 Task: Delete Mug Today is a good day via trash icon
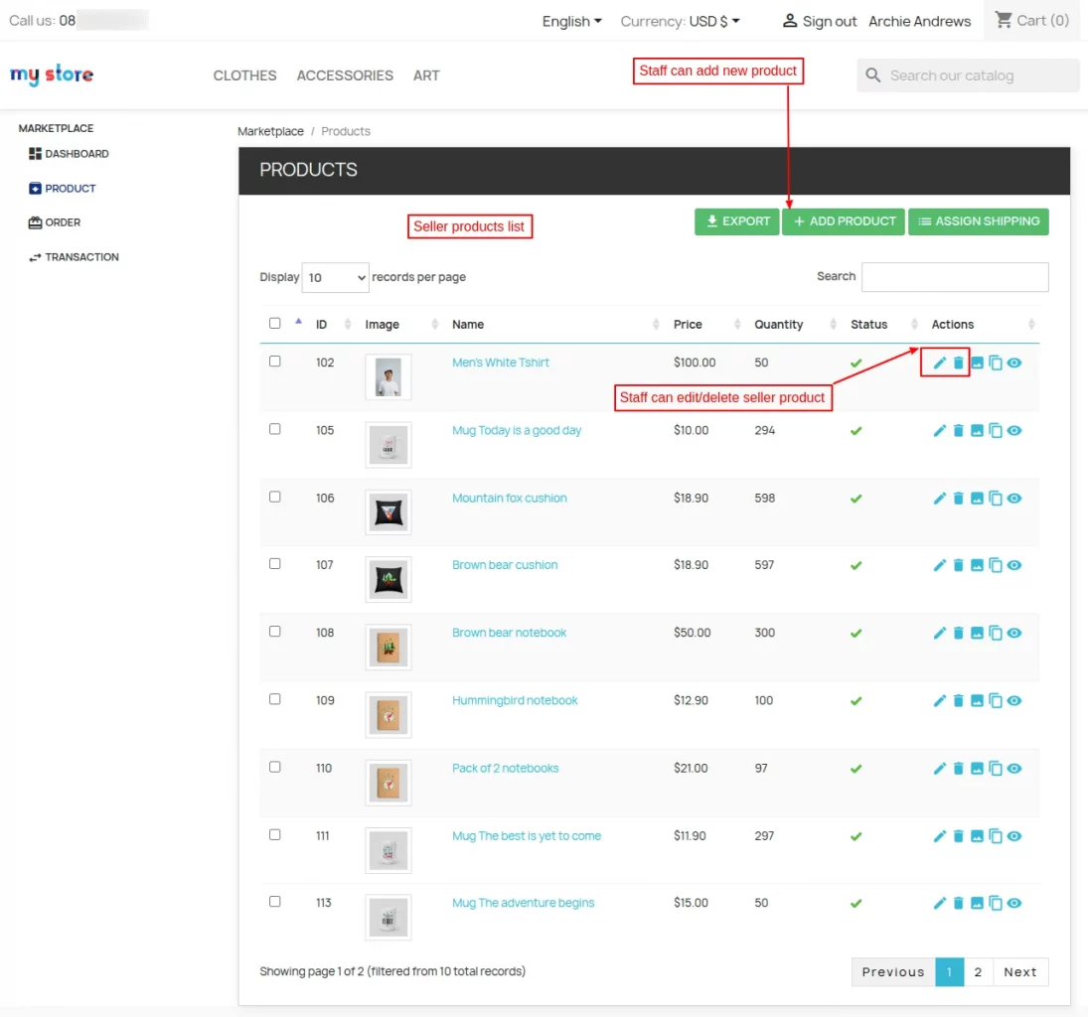pyautogui.click(x=958, y=430)
